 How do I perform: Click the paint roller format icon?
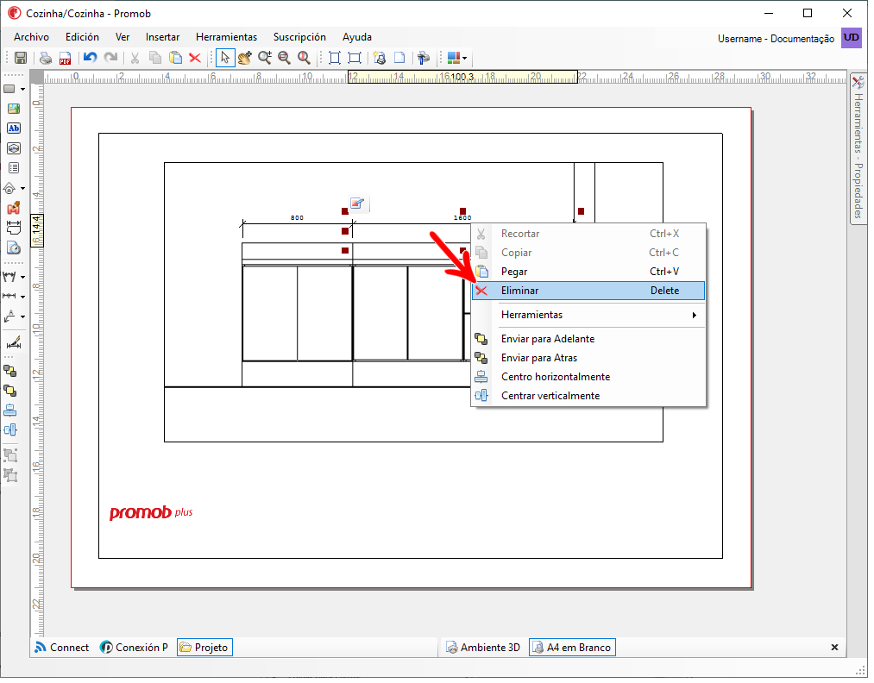click(424, 58)
